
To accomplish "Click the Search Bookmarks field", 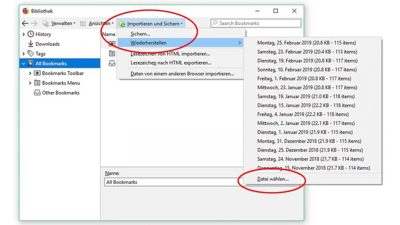I will coord(256,23).
